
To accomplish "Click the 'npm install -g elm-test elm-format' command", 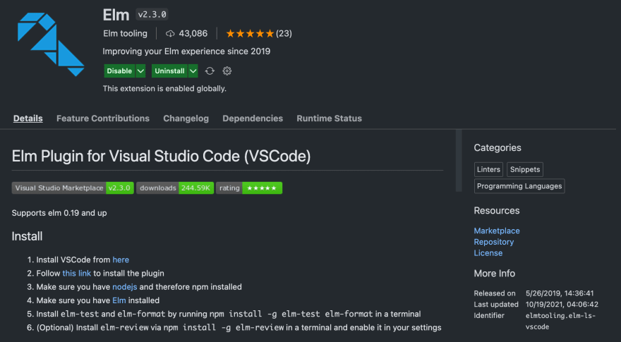I will click(291, 314).
